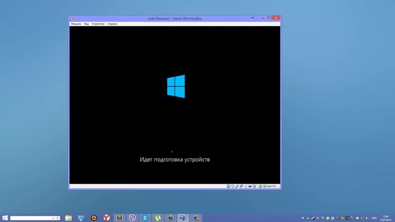Open Skype from the taskbar

(x=145, y=218)
